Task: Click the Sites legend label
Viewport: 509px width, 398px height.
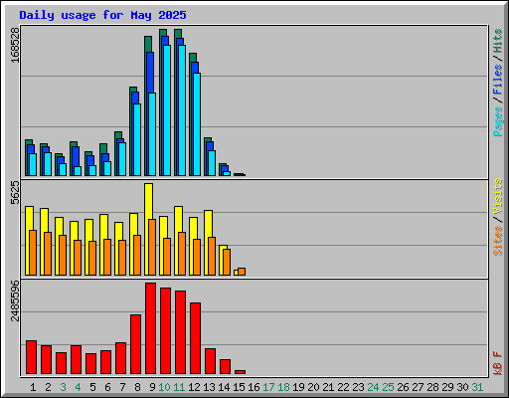Action: [497, 241]
